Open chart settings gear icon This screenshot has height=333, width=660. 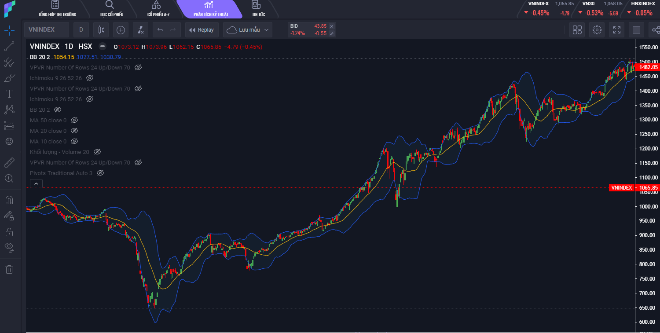pos(597,30)
